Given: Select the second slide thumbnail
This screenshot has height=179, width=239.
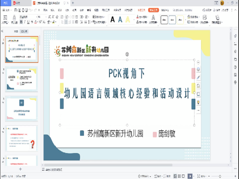Looking at the screenshot, I should click(22, 79).
